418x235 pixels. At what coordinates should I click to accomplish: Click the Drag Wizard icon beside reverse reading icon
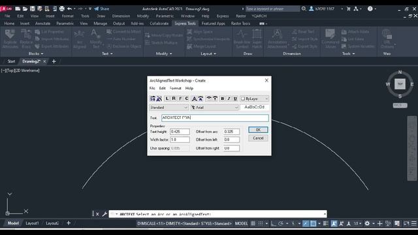point(159,99)
